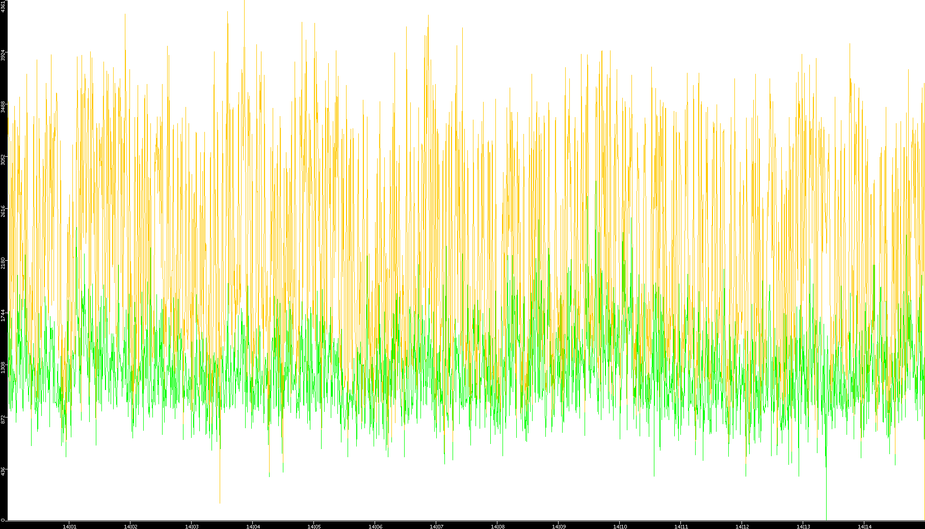Click the 4361 value axis label

(3, 6)
